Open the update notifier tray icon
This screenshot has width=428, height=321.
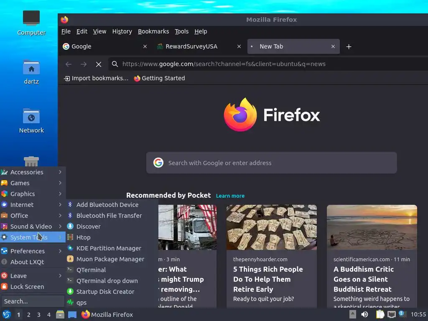click(x=402, y=314)
